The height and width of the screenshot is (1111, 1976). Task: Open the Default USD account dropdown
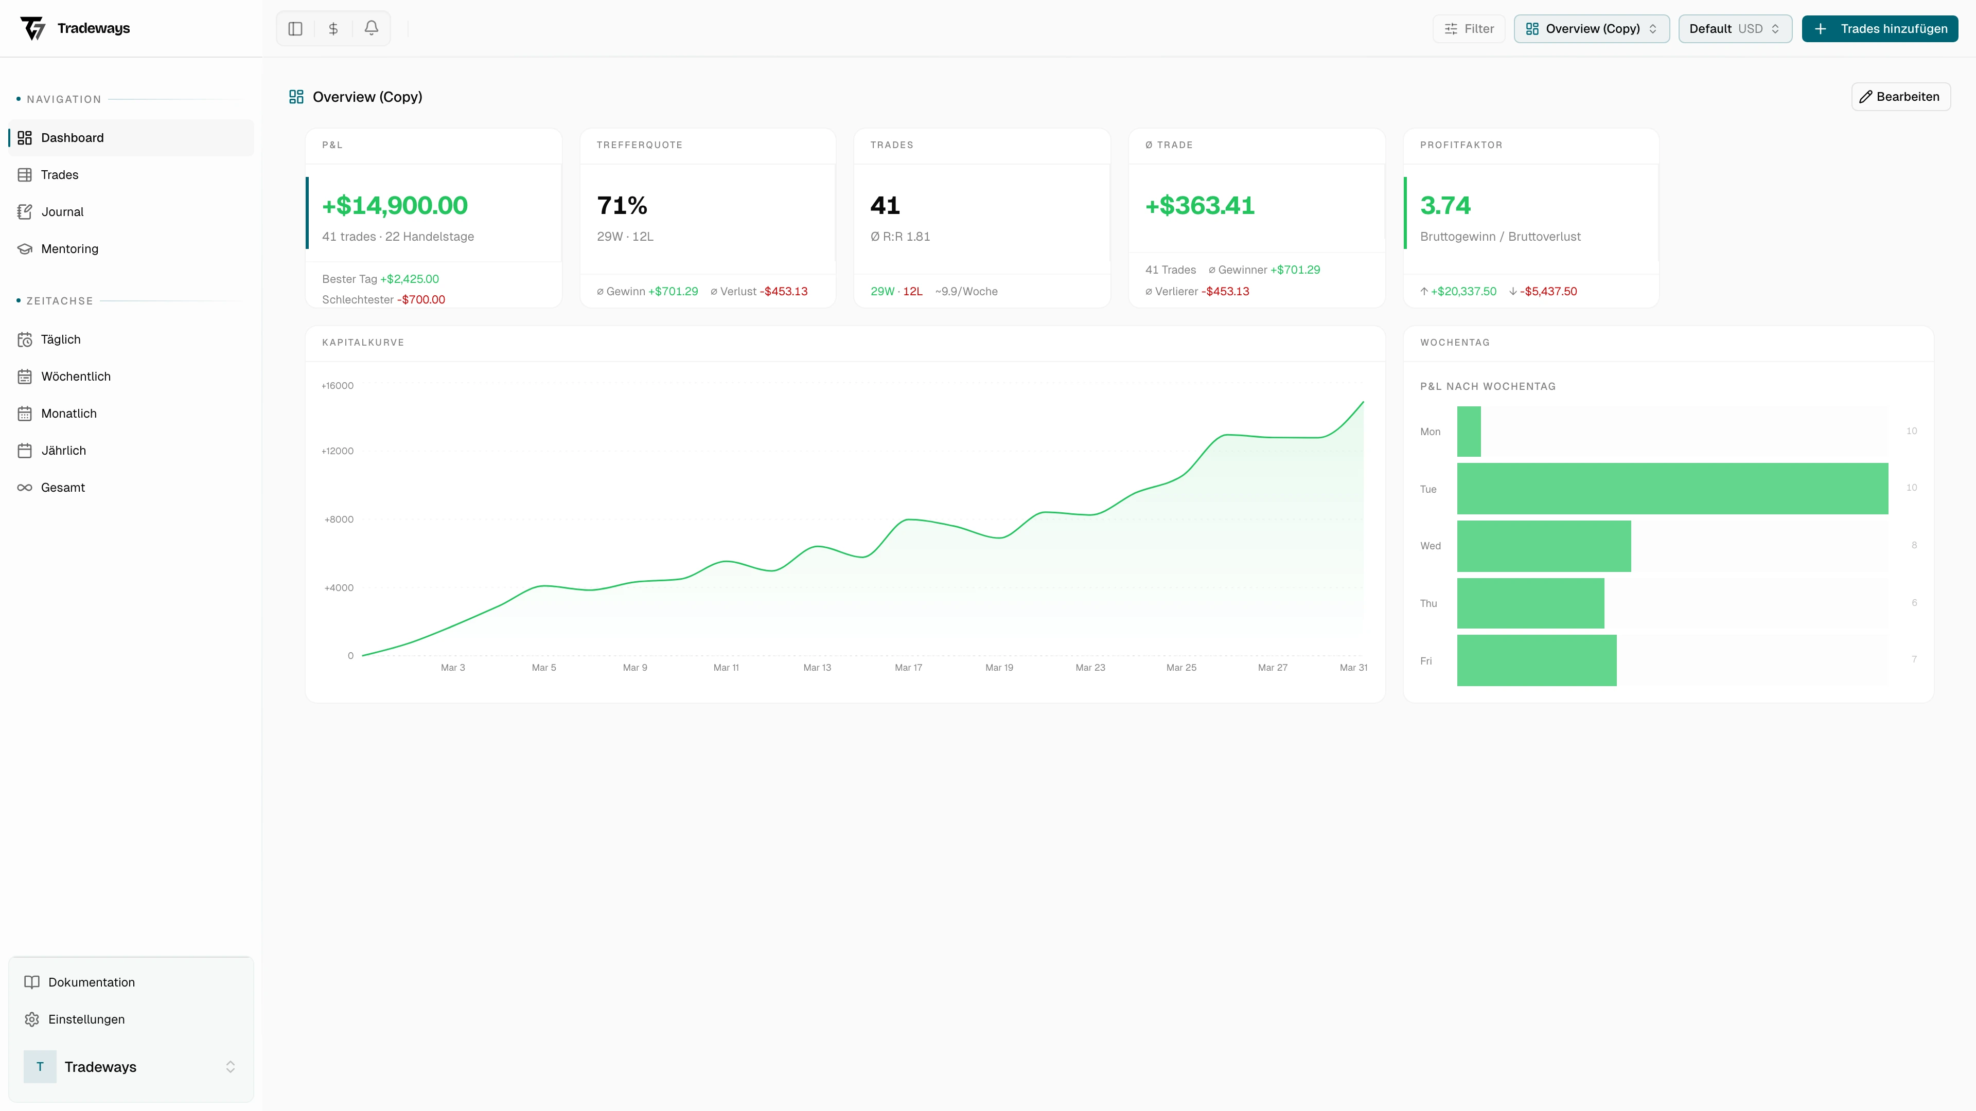[x=1735, y=28]
